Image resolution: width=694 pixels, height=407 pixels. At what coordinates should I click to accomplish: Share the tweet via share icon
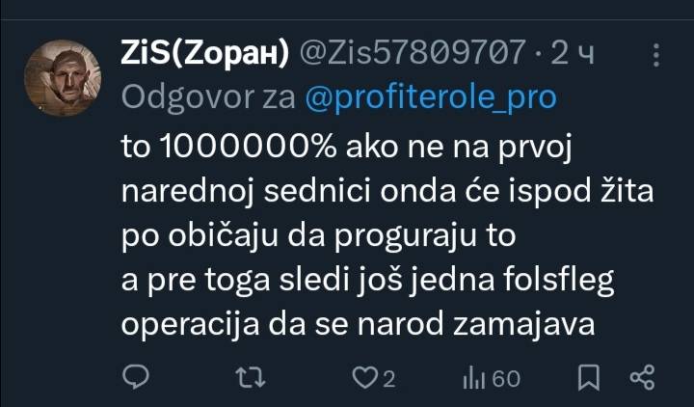(642, 378)
